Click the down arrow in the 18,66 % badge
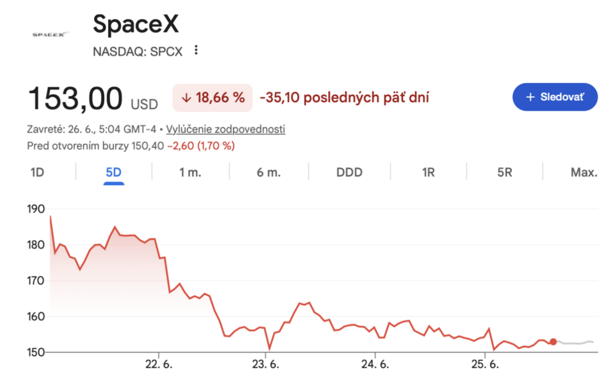Viewport: 616px width, 379px height. pos(186,98)
